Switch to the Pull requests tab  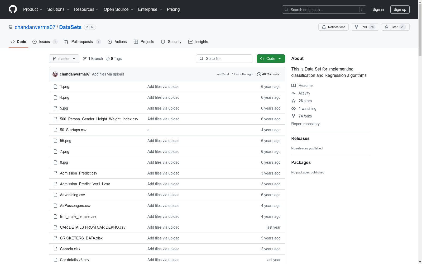83,42
